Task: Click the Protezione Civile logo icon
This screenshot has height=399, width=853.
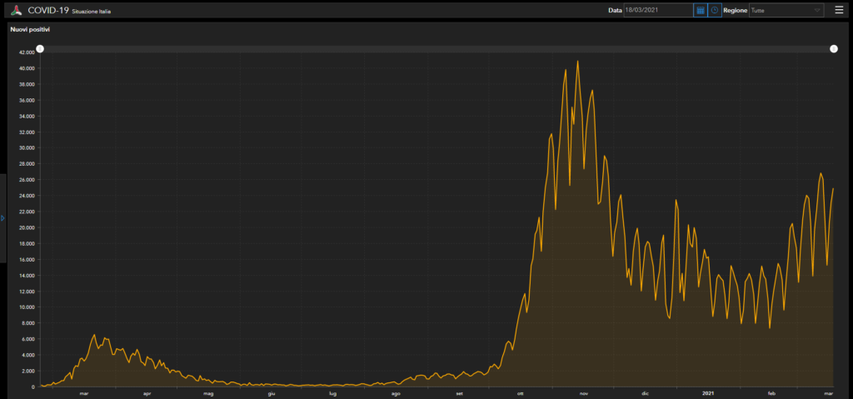Action: (17, 10)
